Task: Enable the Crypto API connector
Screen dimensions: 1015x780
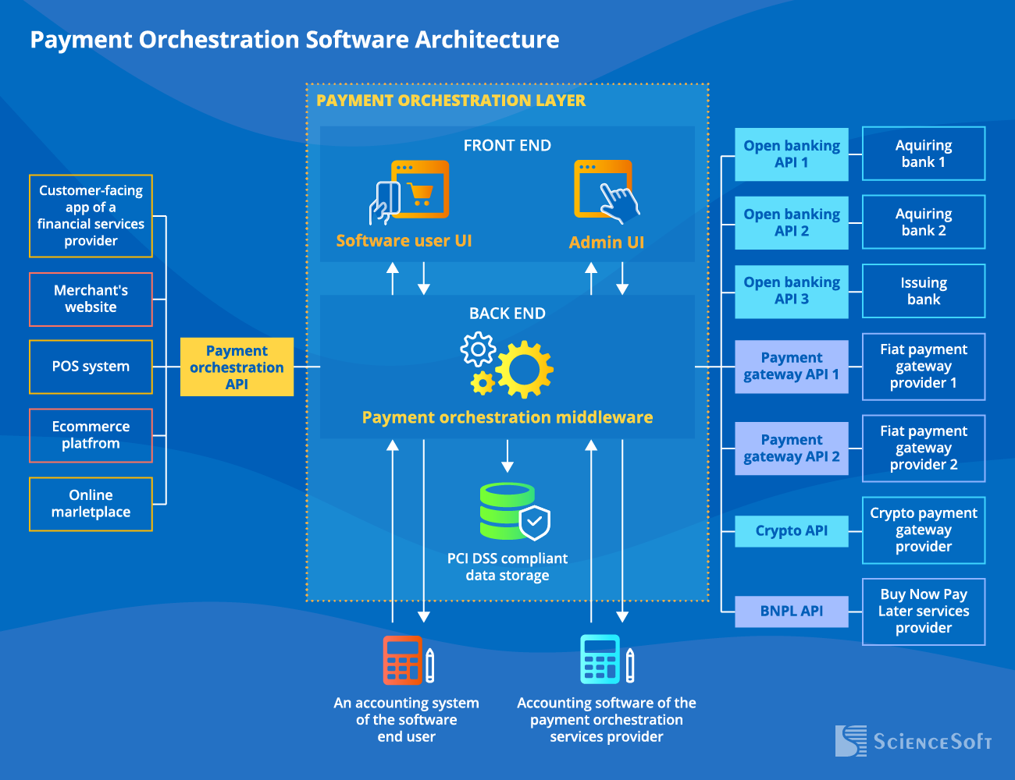Action: (791, 531)
